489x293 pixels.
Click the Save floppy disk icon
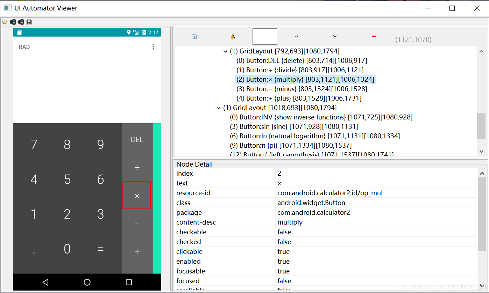pyautogui.click(x=29, y=22)
